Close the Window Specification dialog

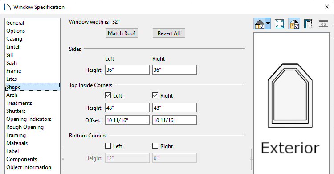327,7
